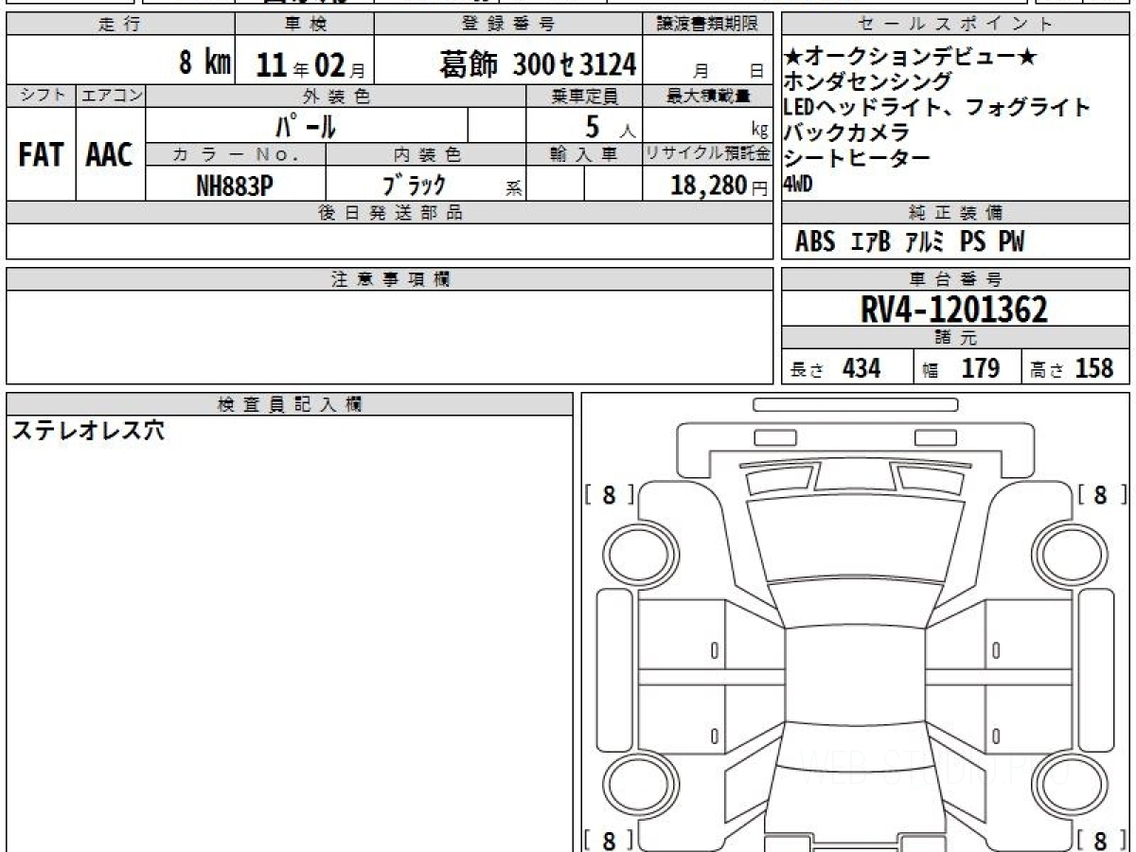Select the PW equipment entry
This screenshot has height=852, width=1136.
1011,242
